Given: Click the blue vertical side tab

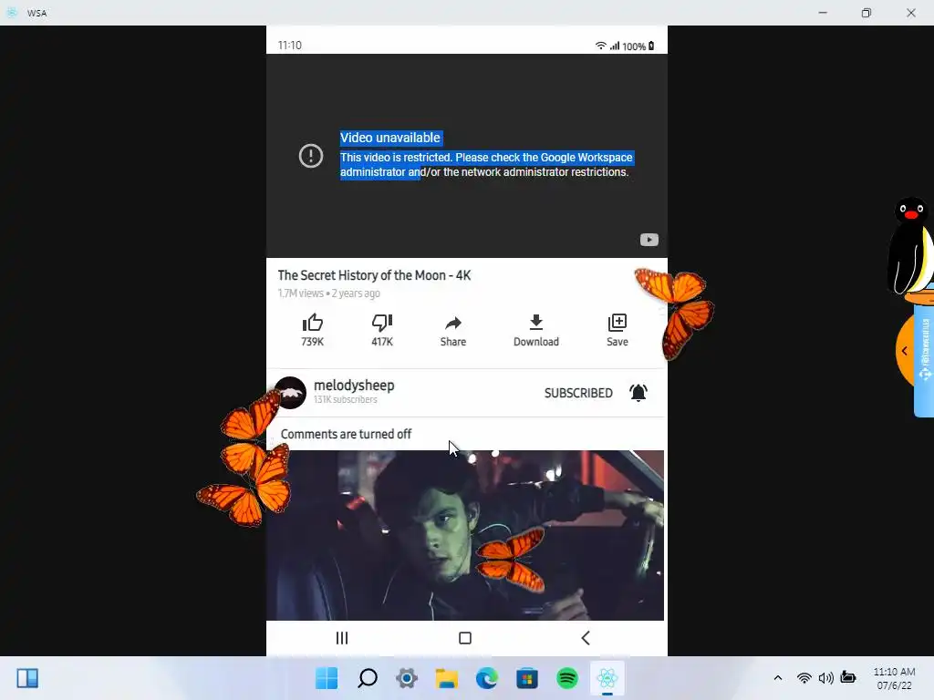Looking at the screenshot, I should [x=925, y=361].
